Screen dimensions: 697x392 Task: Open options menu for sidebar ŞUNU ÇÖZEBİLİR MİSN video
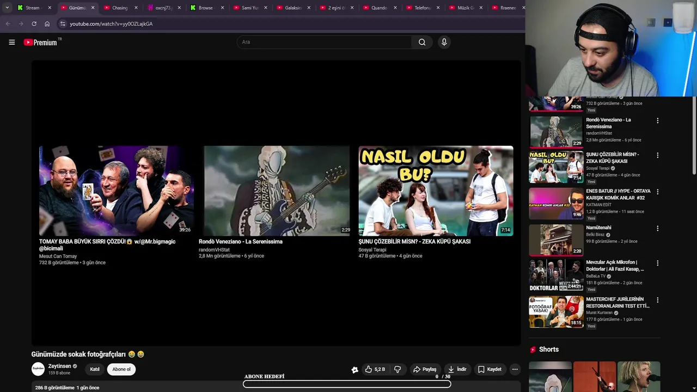pyautogui.click(x=657, y=155)
